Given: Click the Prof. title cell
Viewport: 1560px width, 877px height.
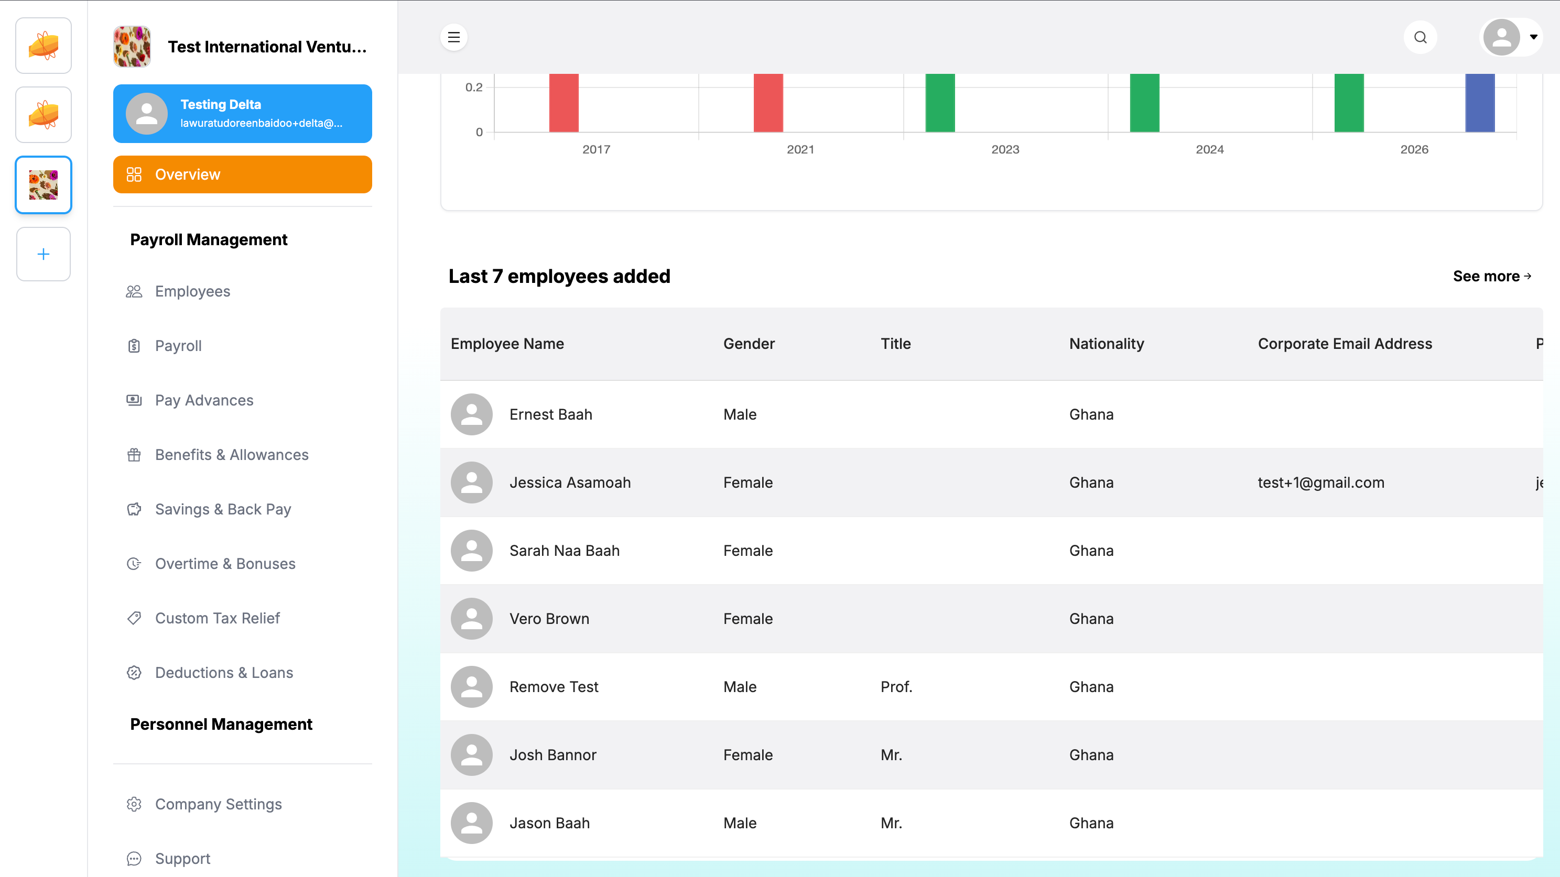Looking at the screenshot, I should point(896,687).
